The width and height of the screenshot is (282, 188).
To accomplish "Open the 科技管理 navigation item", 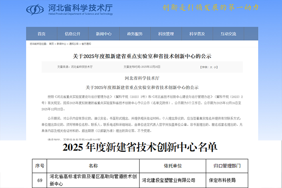I will [166, 34].
